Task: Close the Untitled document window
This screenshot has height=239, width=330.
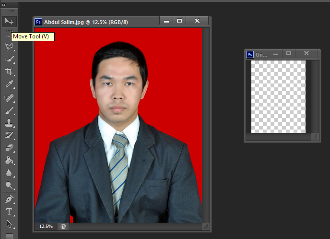Action: (x=306, y=54)
